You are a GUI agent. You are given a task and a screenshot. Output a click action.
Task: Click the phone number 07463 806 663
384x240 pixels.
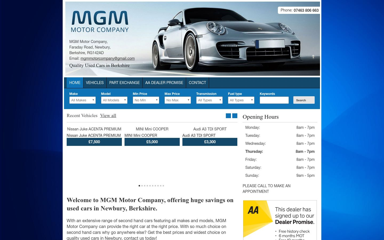[306, 10]
